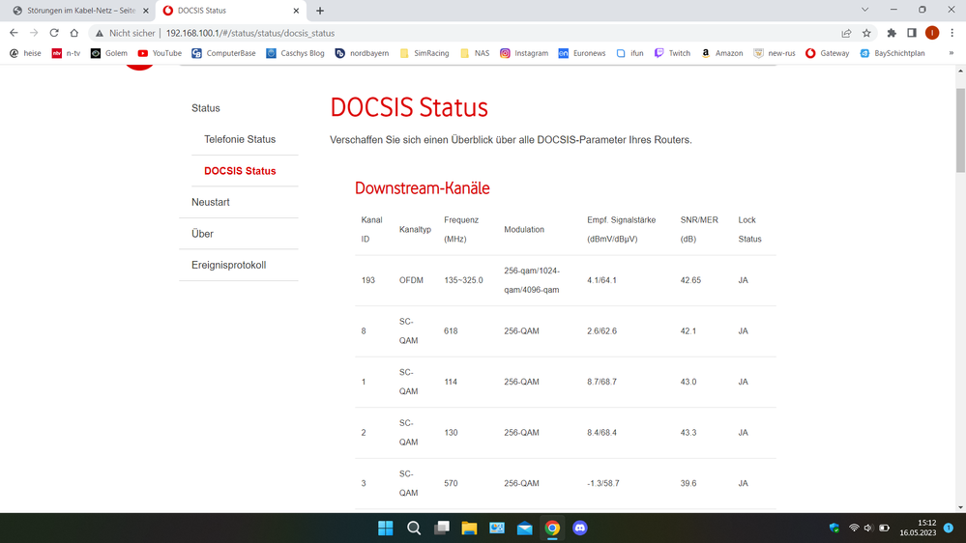
Task: Open the tab search dropdown arrow
Action: (x=865, y=10)
